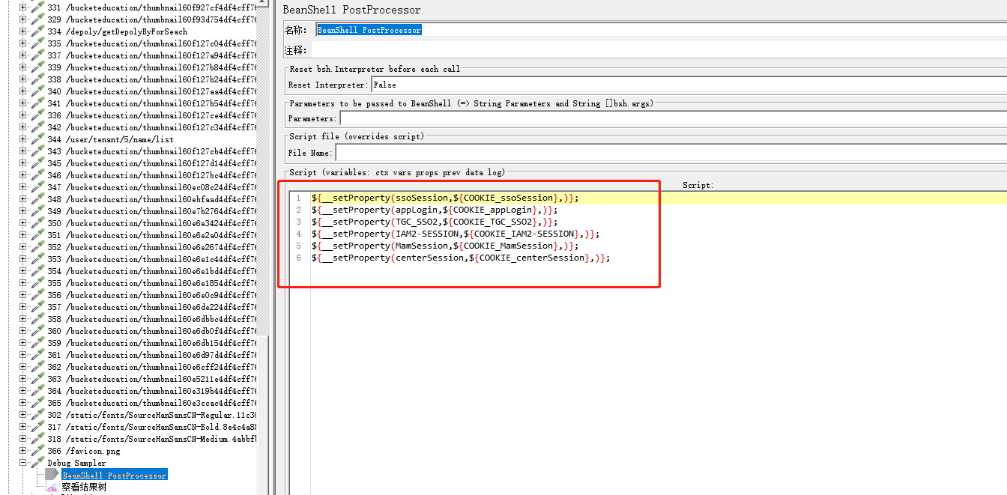This screenshot has width=1007, height=495.
Task: Click script line setting TGC_SSO2 property
Action: coord(435,222)
